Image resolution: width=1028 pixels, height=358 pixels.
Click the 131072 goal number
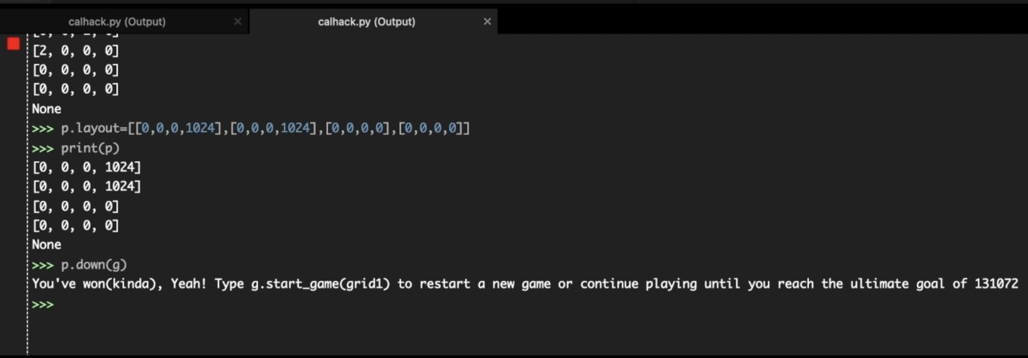pyautogui.click(x=996, y=284)
